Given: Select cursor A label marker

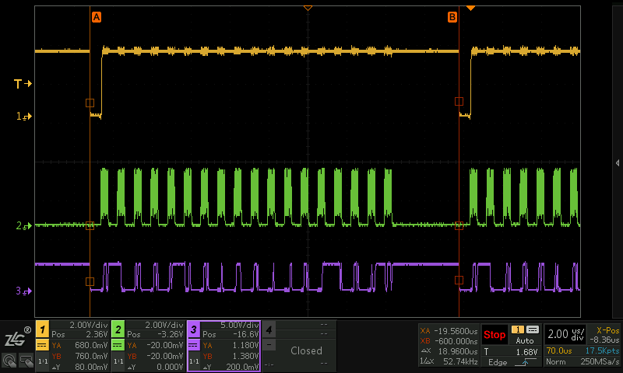Looking at the screenshot, I should (96, 17).
